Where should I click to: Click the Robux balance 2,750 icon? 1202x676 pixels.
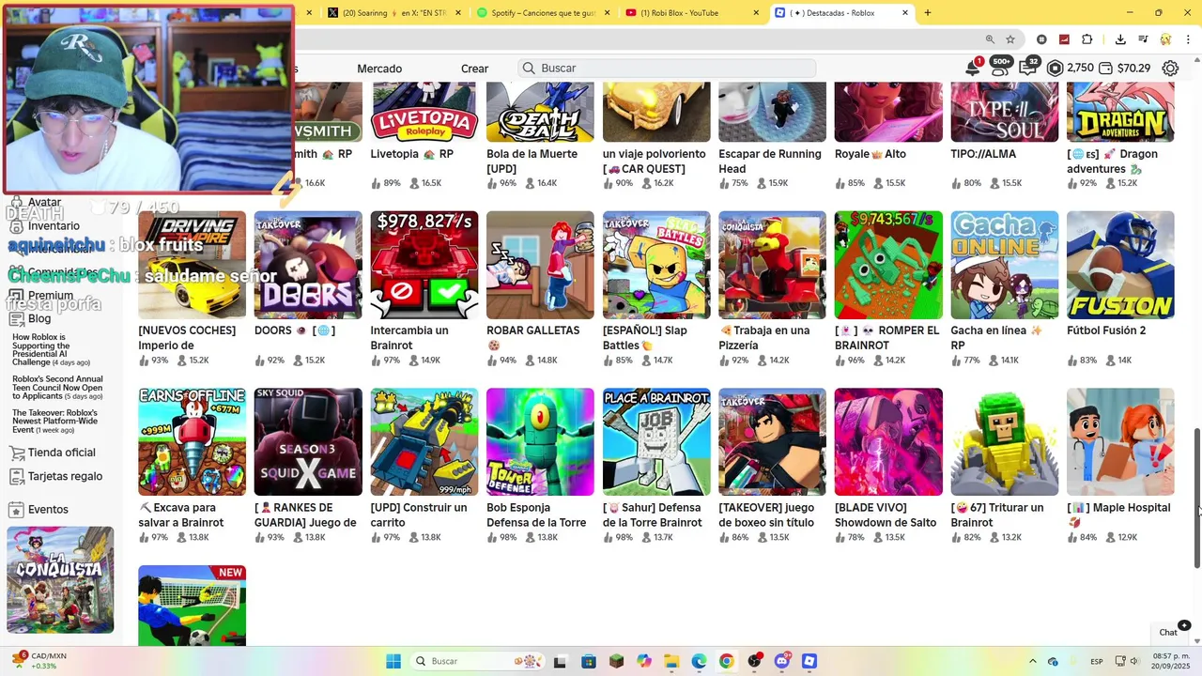[x=1056, y=68]
